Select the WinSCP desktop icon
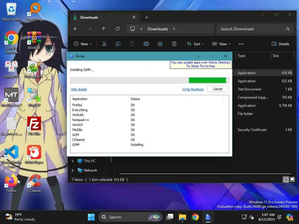Screen dimensions: 299x224 pos(34,97)
